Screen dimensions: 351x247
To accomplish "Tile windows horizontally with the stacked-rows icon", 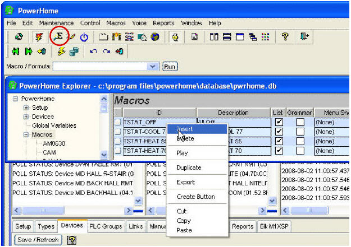I will pyautogui.click(x=227, y=36).
